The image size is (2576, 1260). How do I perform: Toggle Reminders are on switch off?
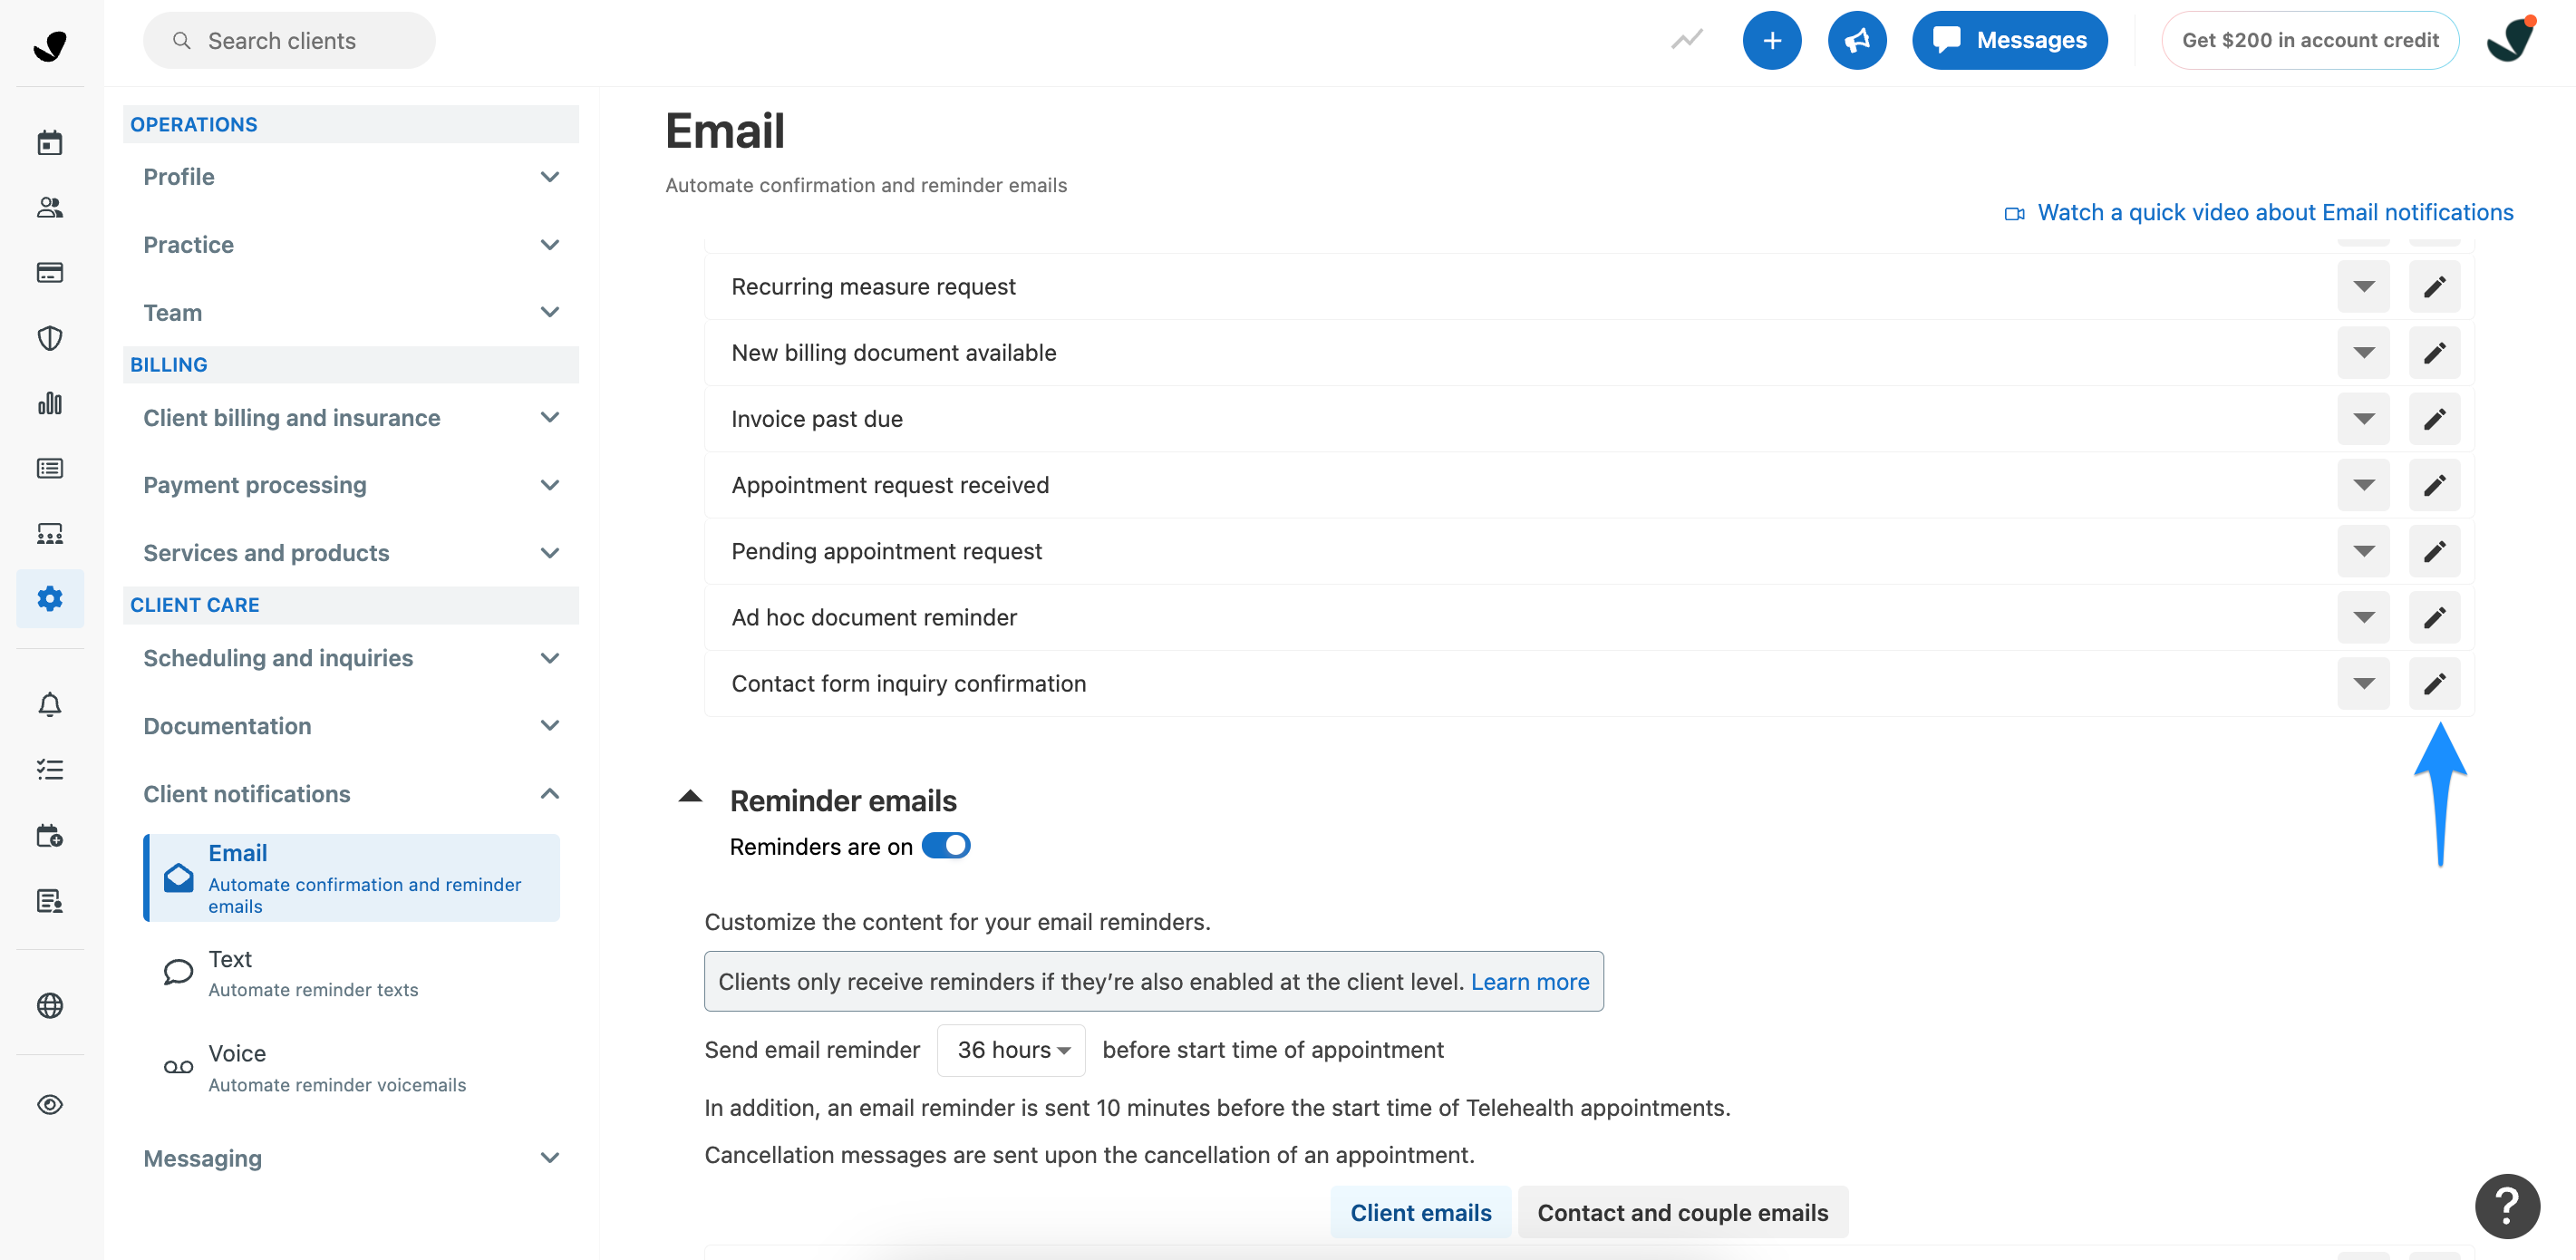[945, 845]
